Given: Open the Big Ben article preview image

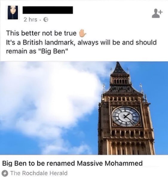Looking at the screenshot, I should tap(84, 108).
